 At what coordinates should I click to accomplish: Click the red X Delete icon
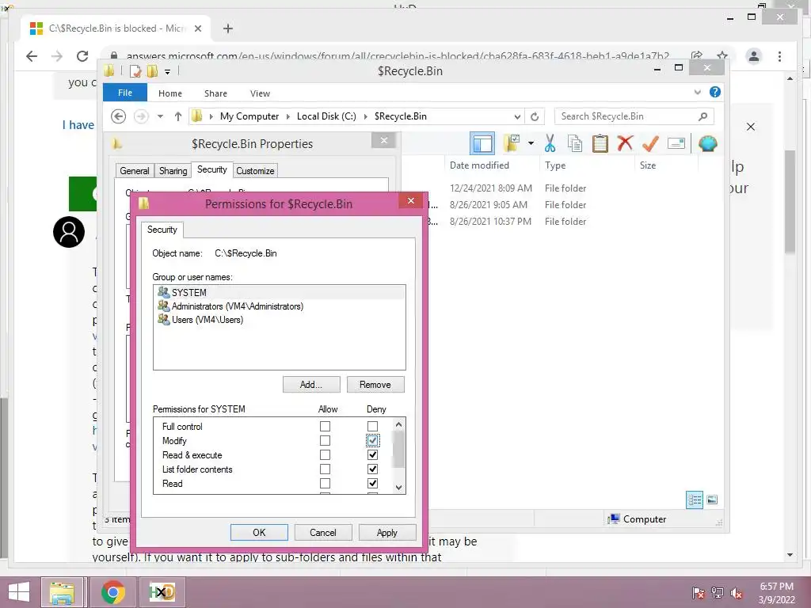point(625,142)
